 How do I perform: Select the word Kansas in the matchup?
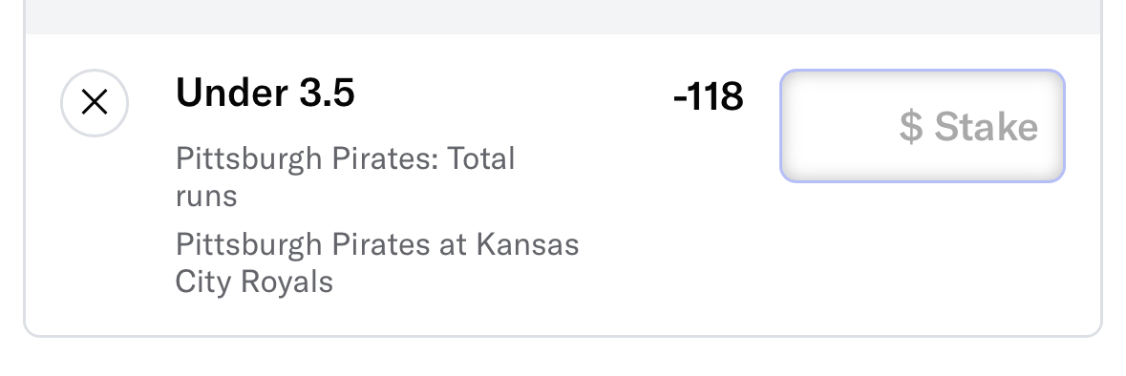(x=527, y=244)
